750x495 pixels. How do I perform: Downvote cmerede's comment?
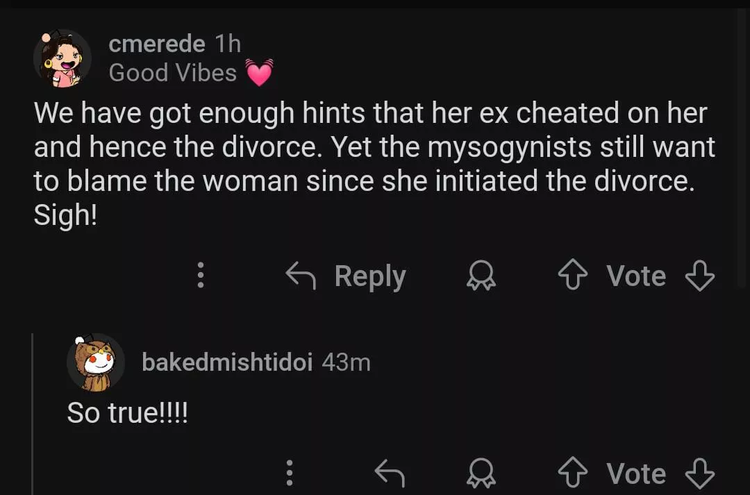click(x=699, y=276)
